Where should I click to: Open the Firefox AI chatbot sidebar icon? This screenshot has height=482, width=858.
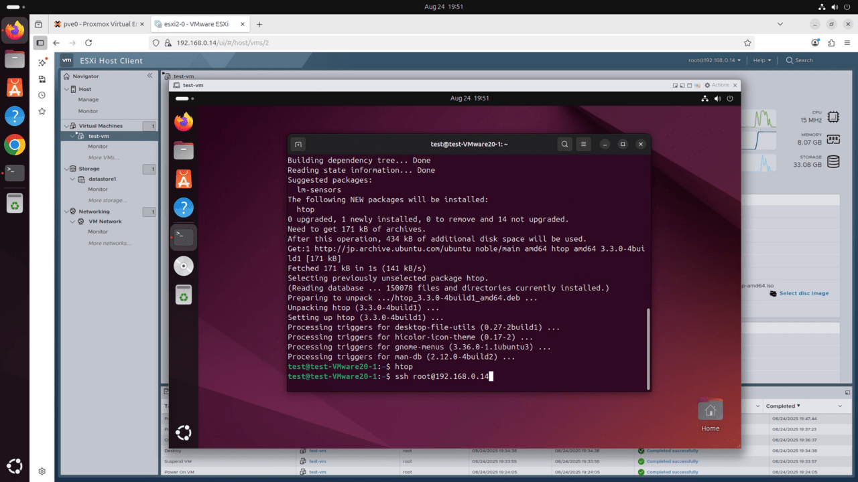pyautogui.click(x=42, y=62)
